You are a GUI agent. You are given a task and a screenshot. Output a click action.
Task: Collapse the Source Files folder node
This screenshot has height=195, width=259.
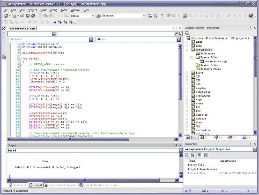click(191, 57)
